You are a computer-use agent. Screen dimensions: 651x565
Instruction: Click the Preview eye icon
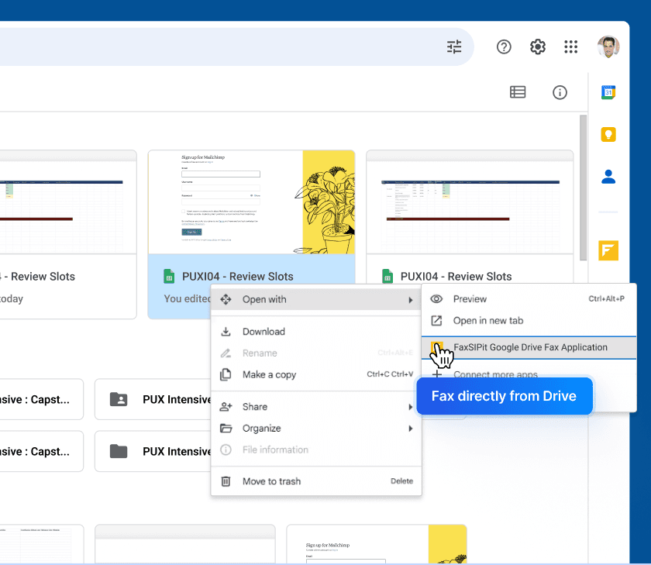click(x=436, y=299)
